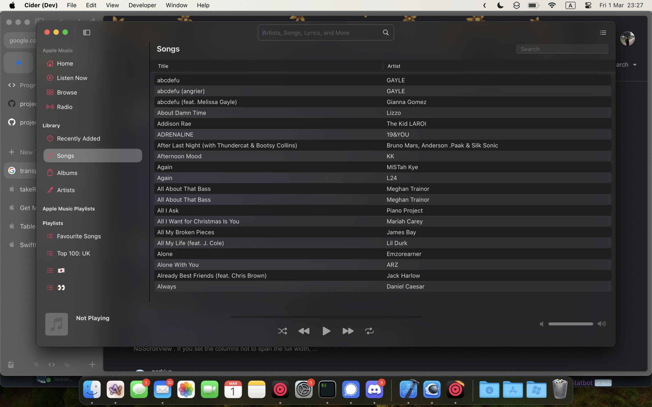Open the File menu
The height and width of the screenshot is (407, 652).
[x=71, y=5]
